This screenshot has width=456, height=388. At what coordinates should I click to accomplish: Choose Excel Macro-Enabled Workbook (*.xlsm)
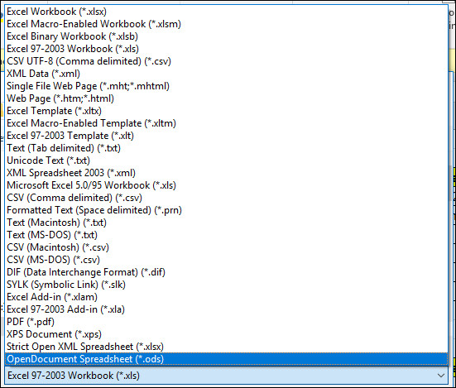[226, 24]
